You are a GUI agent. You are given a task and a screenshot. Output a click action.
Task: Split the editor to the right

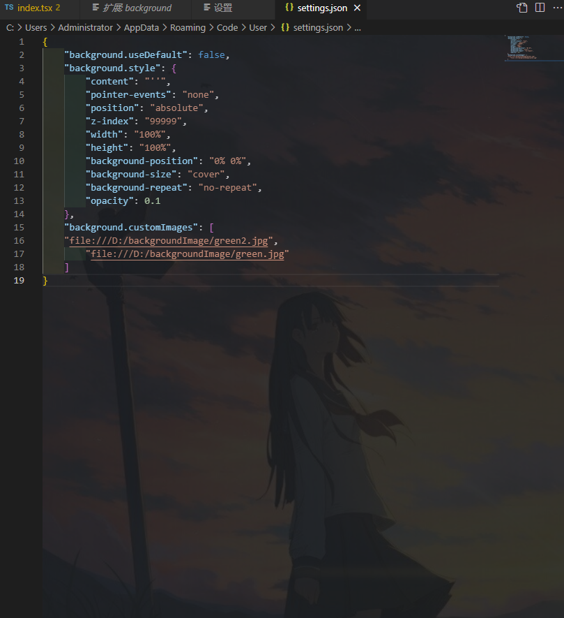click(x=540, y=8)
